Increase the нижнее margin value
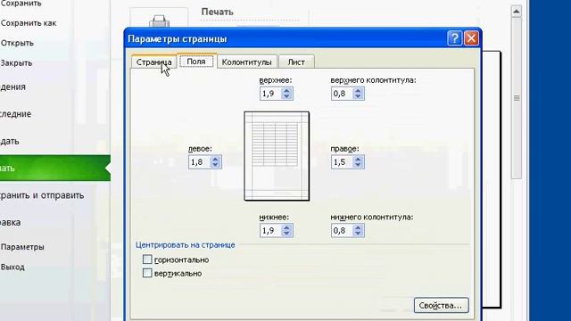 click(286, 227)
